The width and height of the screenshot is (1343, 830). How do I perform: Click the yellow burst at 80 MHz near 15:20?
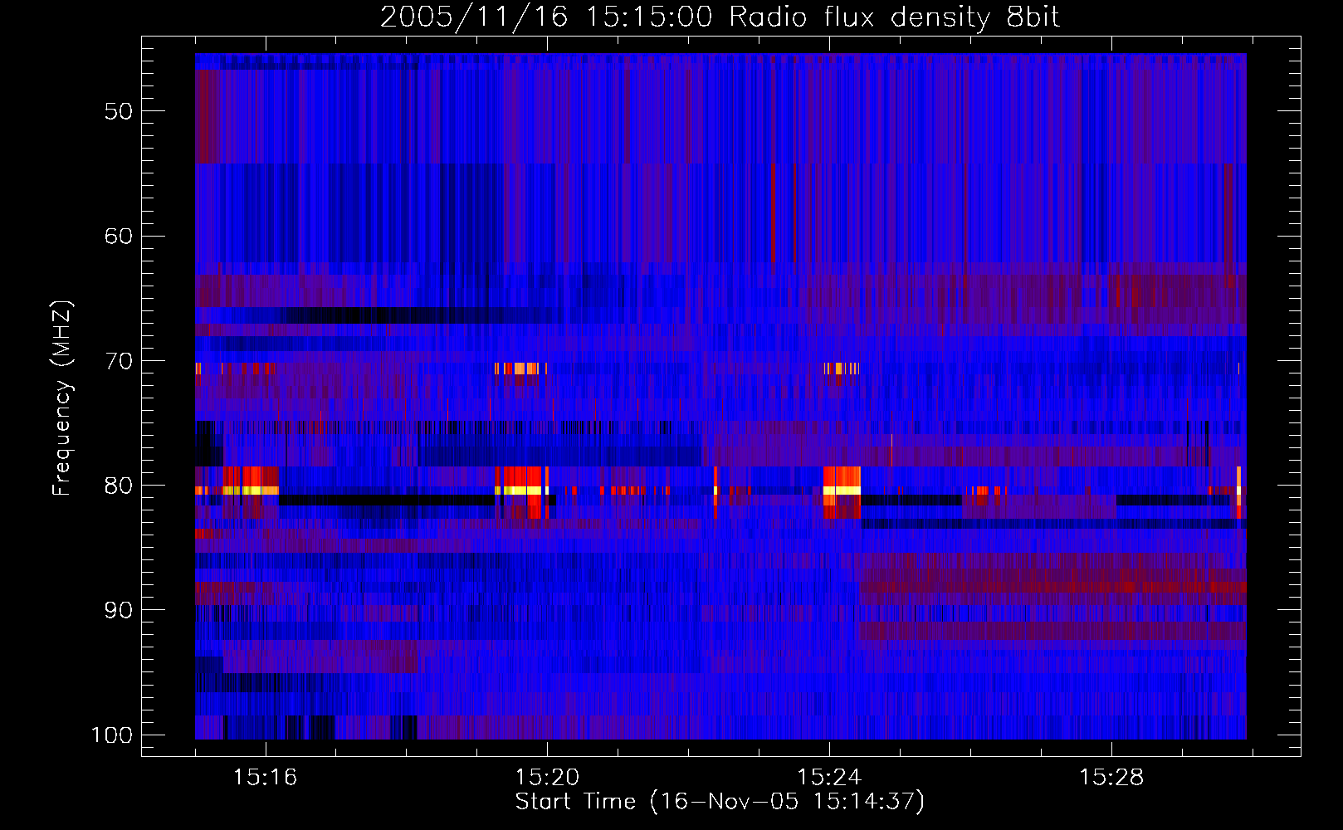click(x=522, y=491)
